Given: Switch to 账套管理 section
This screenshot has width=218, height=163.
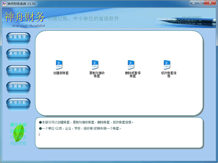Looking at the screenshot, I should point(18,37).
